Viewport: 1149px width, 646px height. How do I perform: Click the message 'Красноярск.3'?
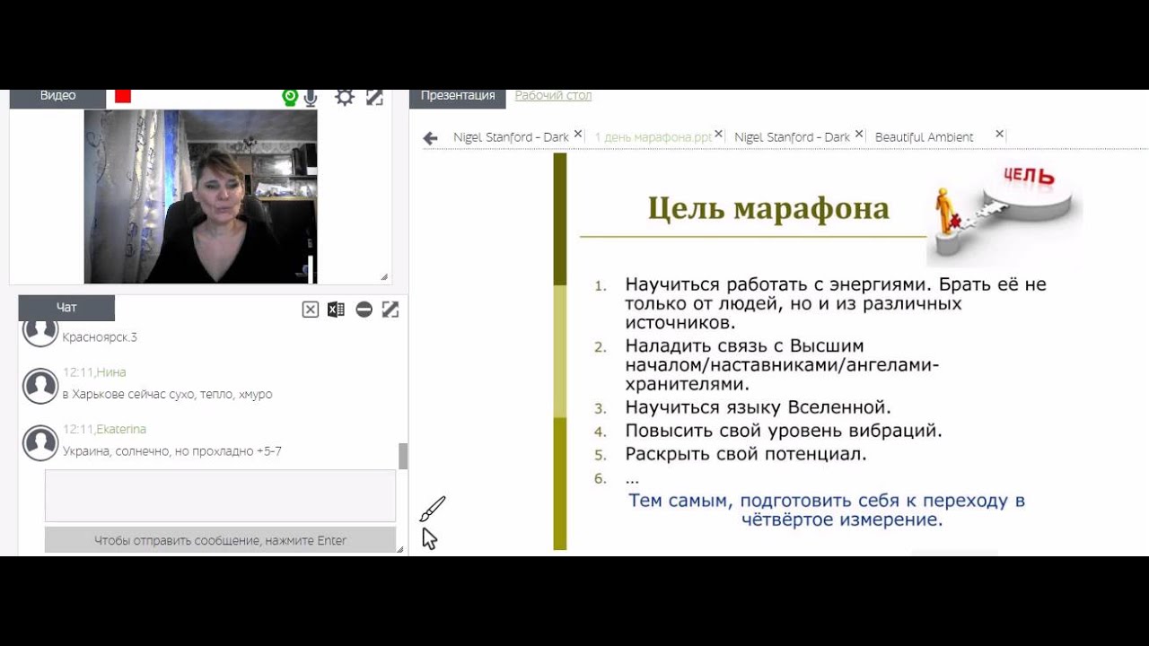[x=100, y=337]
